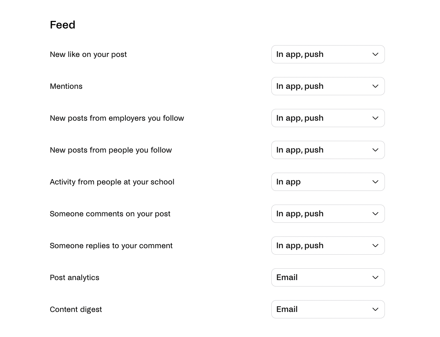Screen dimensions: 440x337
Task: Click the chevron for Activity at your school
Action: 375,182
